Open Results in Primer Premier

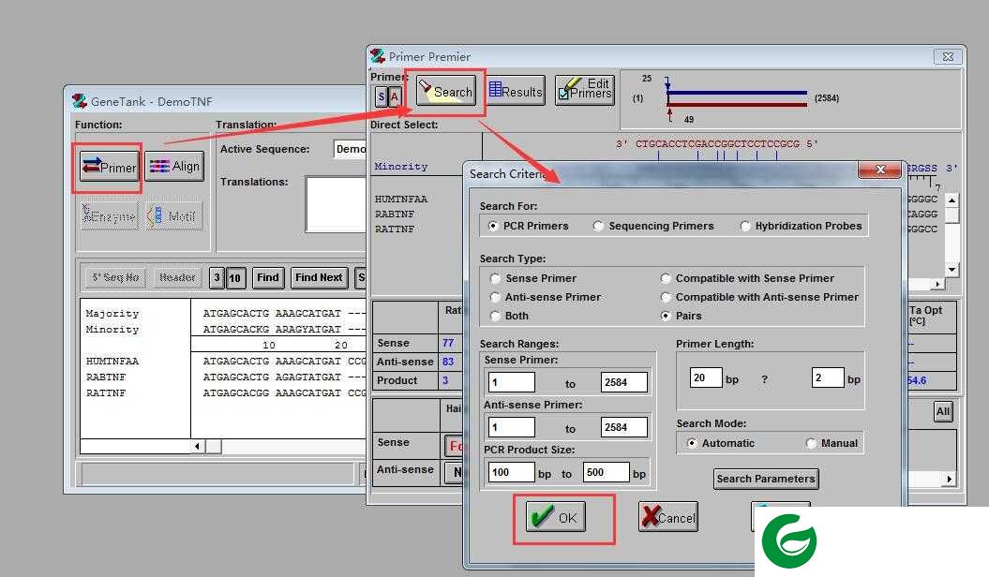click(x=516, y=92)
